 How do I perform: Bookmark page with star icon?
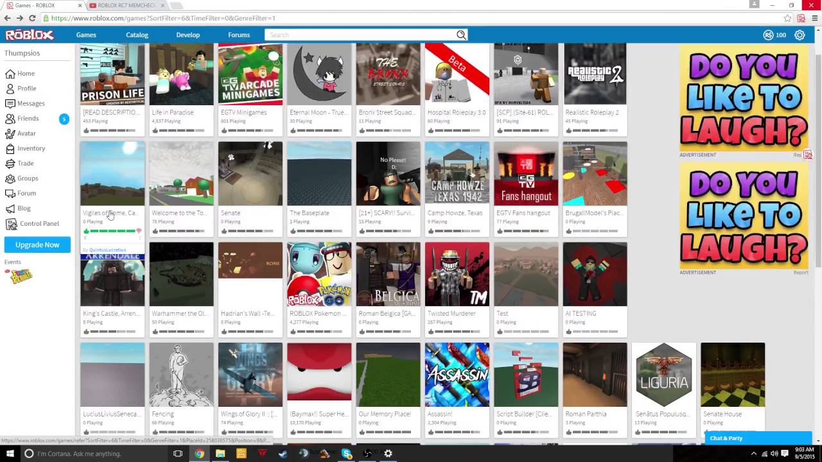click(787, 18)
